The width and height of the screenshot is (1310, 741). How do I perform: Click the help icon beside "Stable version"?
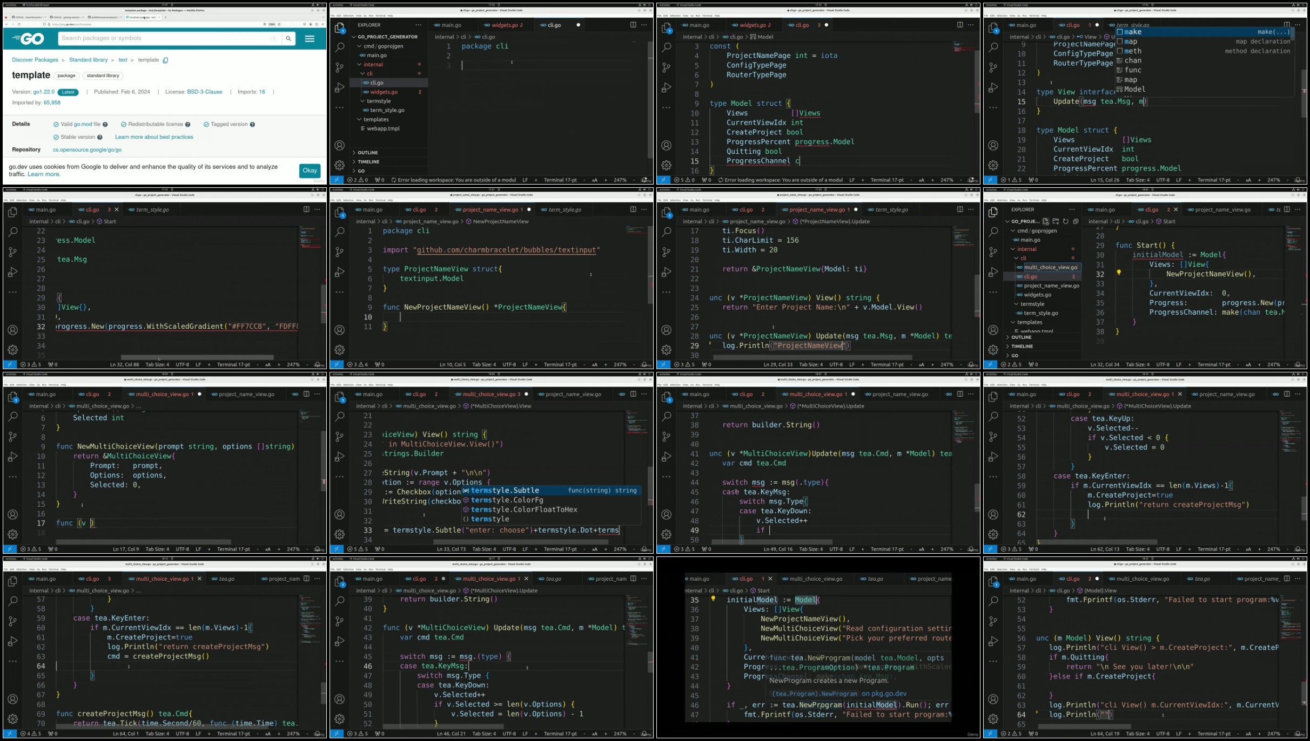click(99, 137)
